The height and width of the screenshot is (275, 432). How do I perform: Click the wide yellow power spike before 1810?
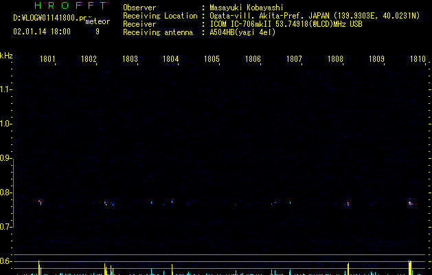coord(410,267)
